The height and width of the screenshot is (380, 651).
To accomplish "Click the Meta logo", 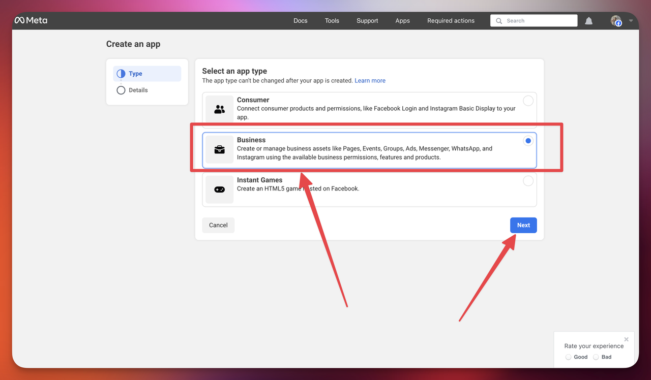I will pyautogui.click(x=31, y=20).
